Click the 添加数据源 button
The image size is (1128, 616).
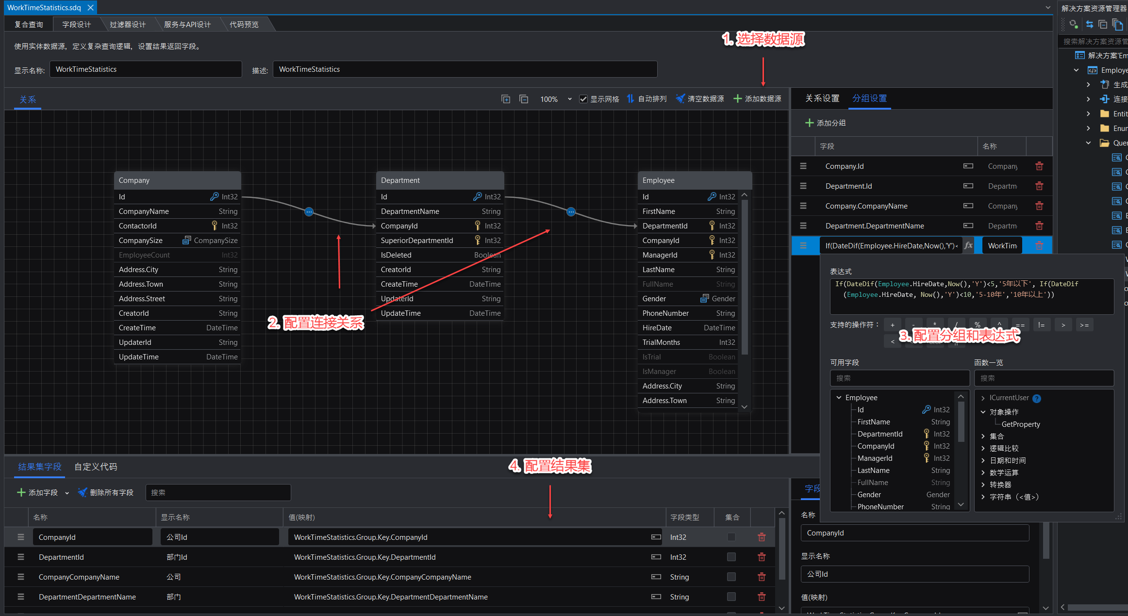click(x=757, y=99)
